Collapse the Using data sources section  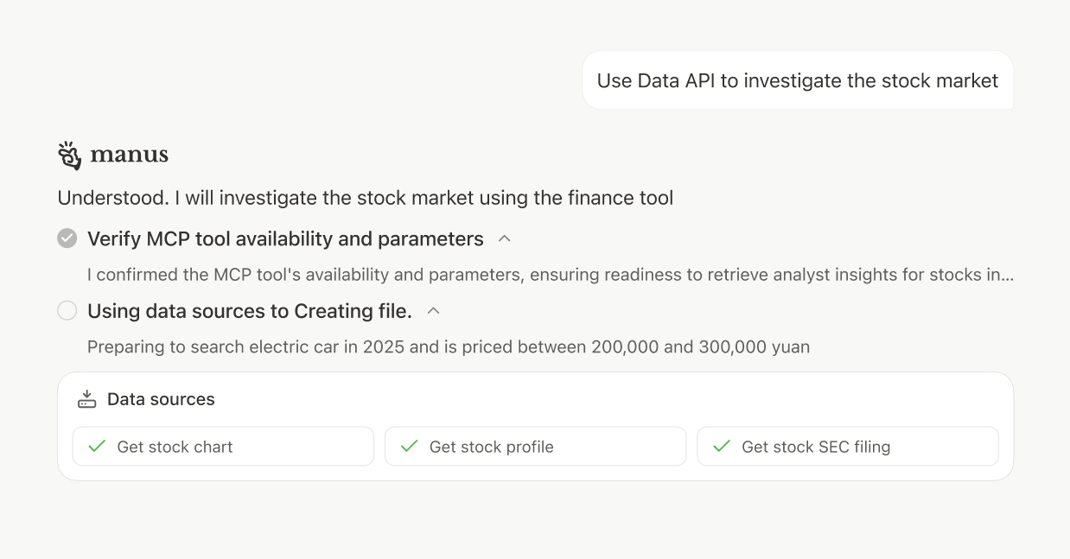pyautogui.click(x=434, y=310)
